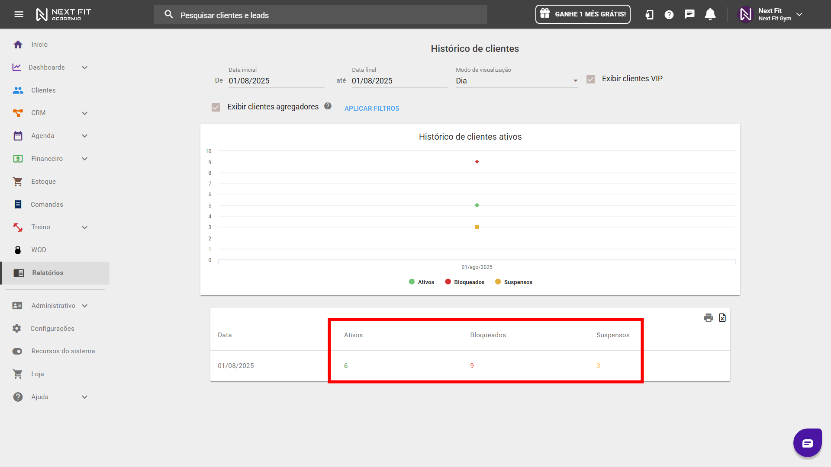The height and width of the screenshot is (467, 831).
Task: Click the print icon above the table
Action: (708, 318)
